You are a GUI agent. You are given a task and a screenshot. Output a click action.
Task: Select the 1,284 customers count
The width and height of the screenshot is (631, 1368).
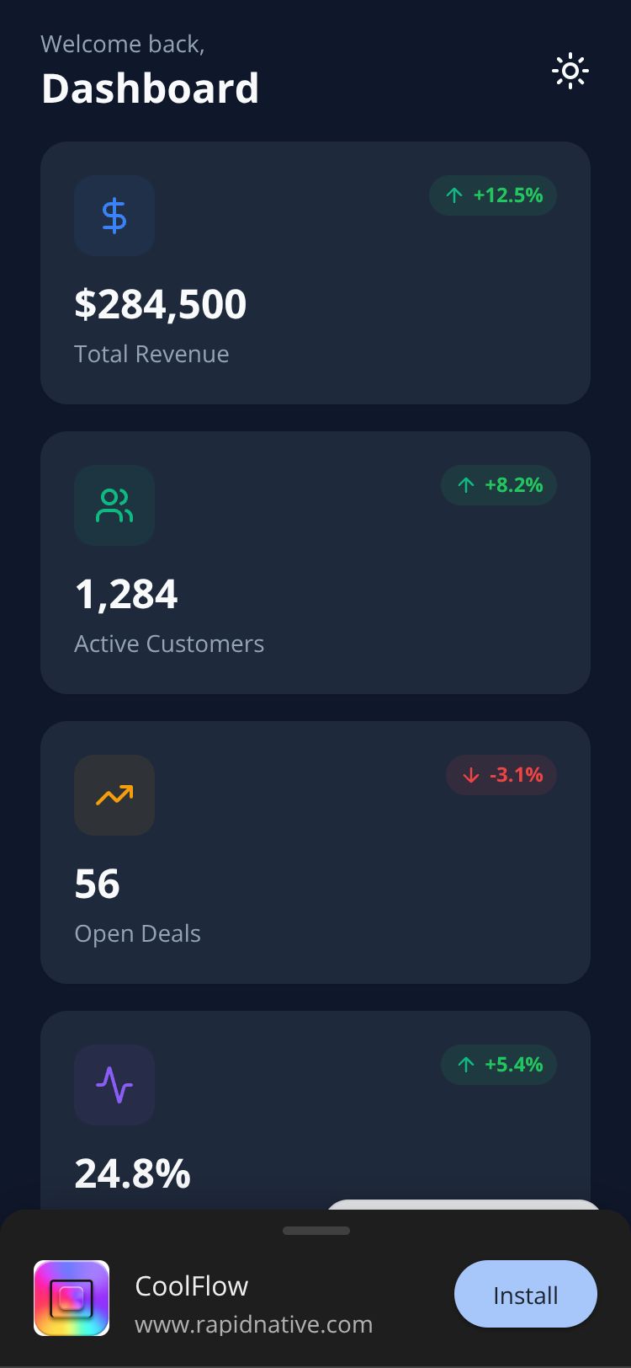[x=126, y=594]
